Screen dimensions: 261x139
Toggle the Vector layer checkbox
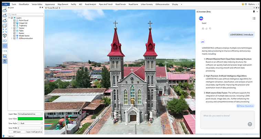[x=14, y=28]
